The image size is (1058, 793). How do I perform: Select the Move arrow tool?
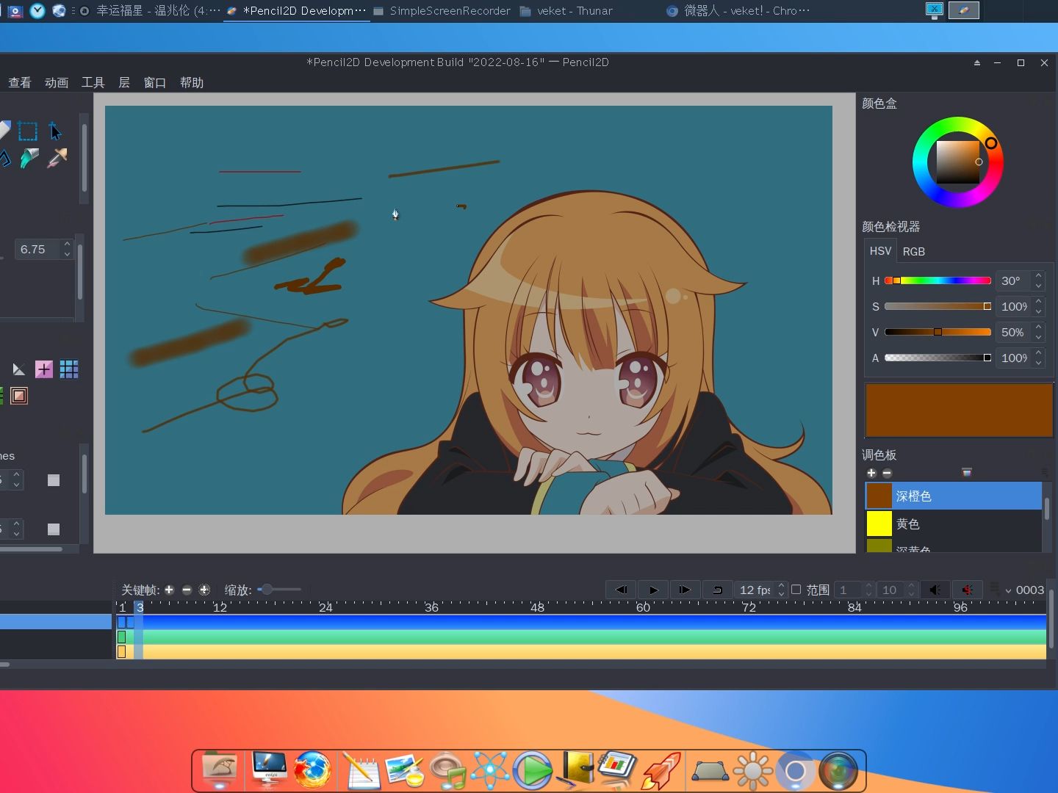pyautogui.click(x=55, y=131)
